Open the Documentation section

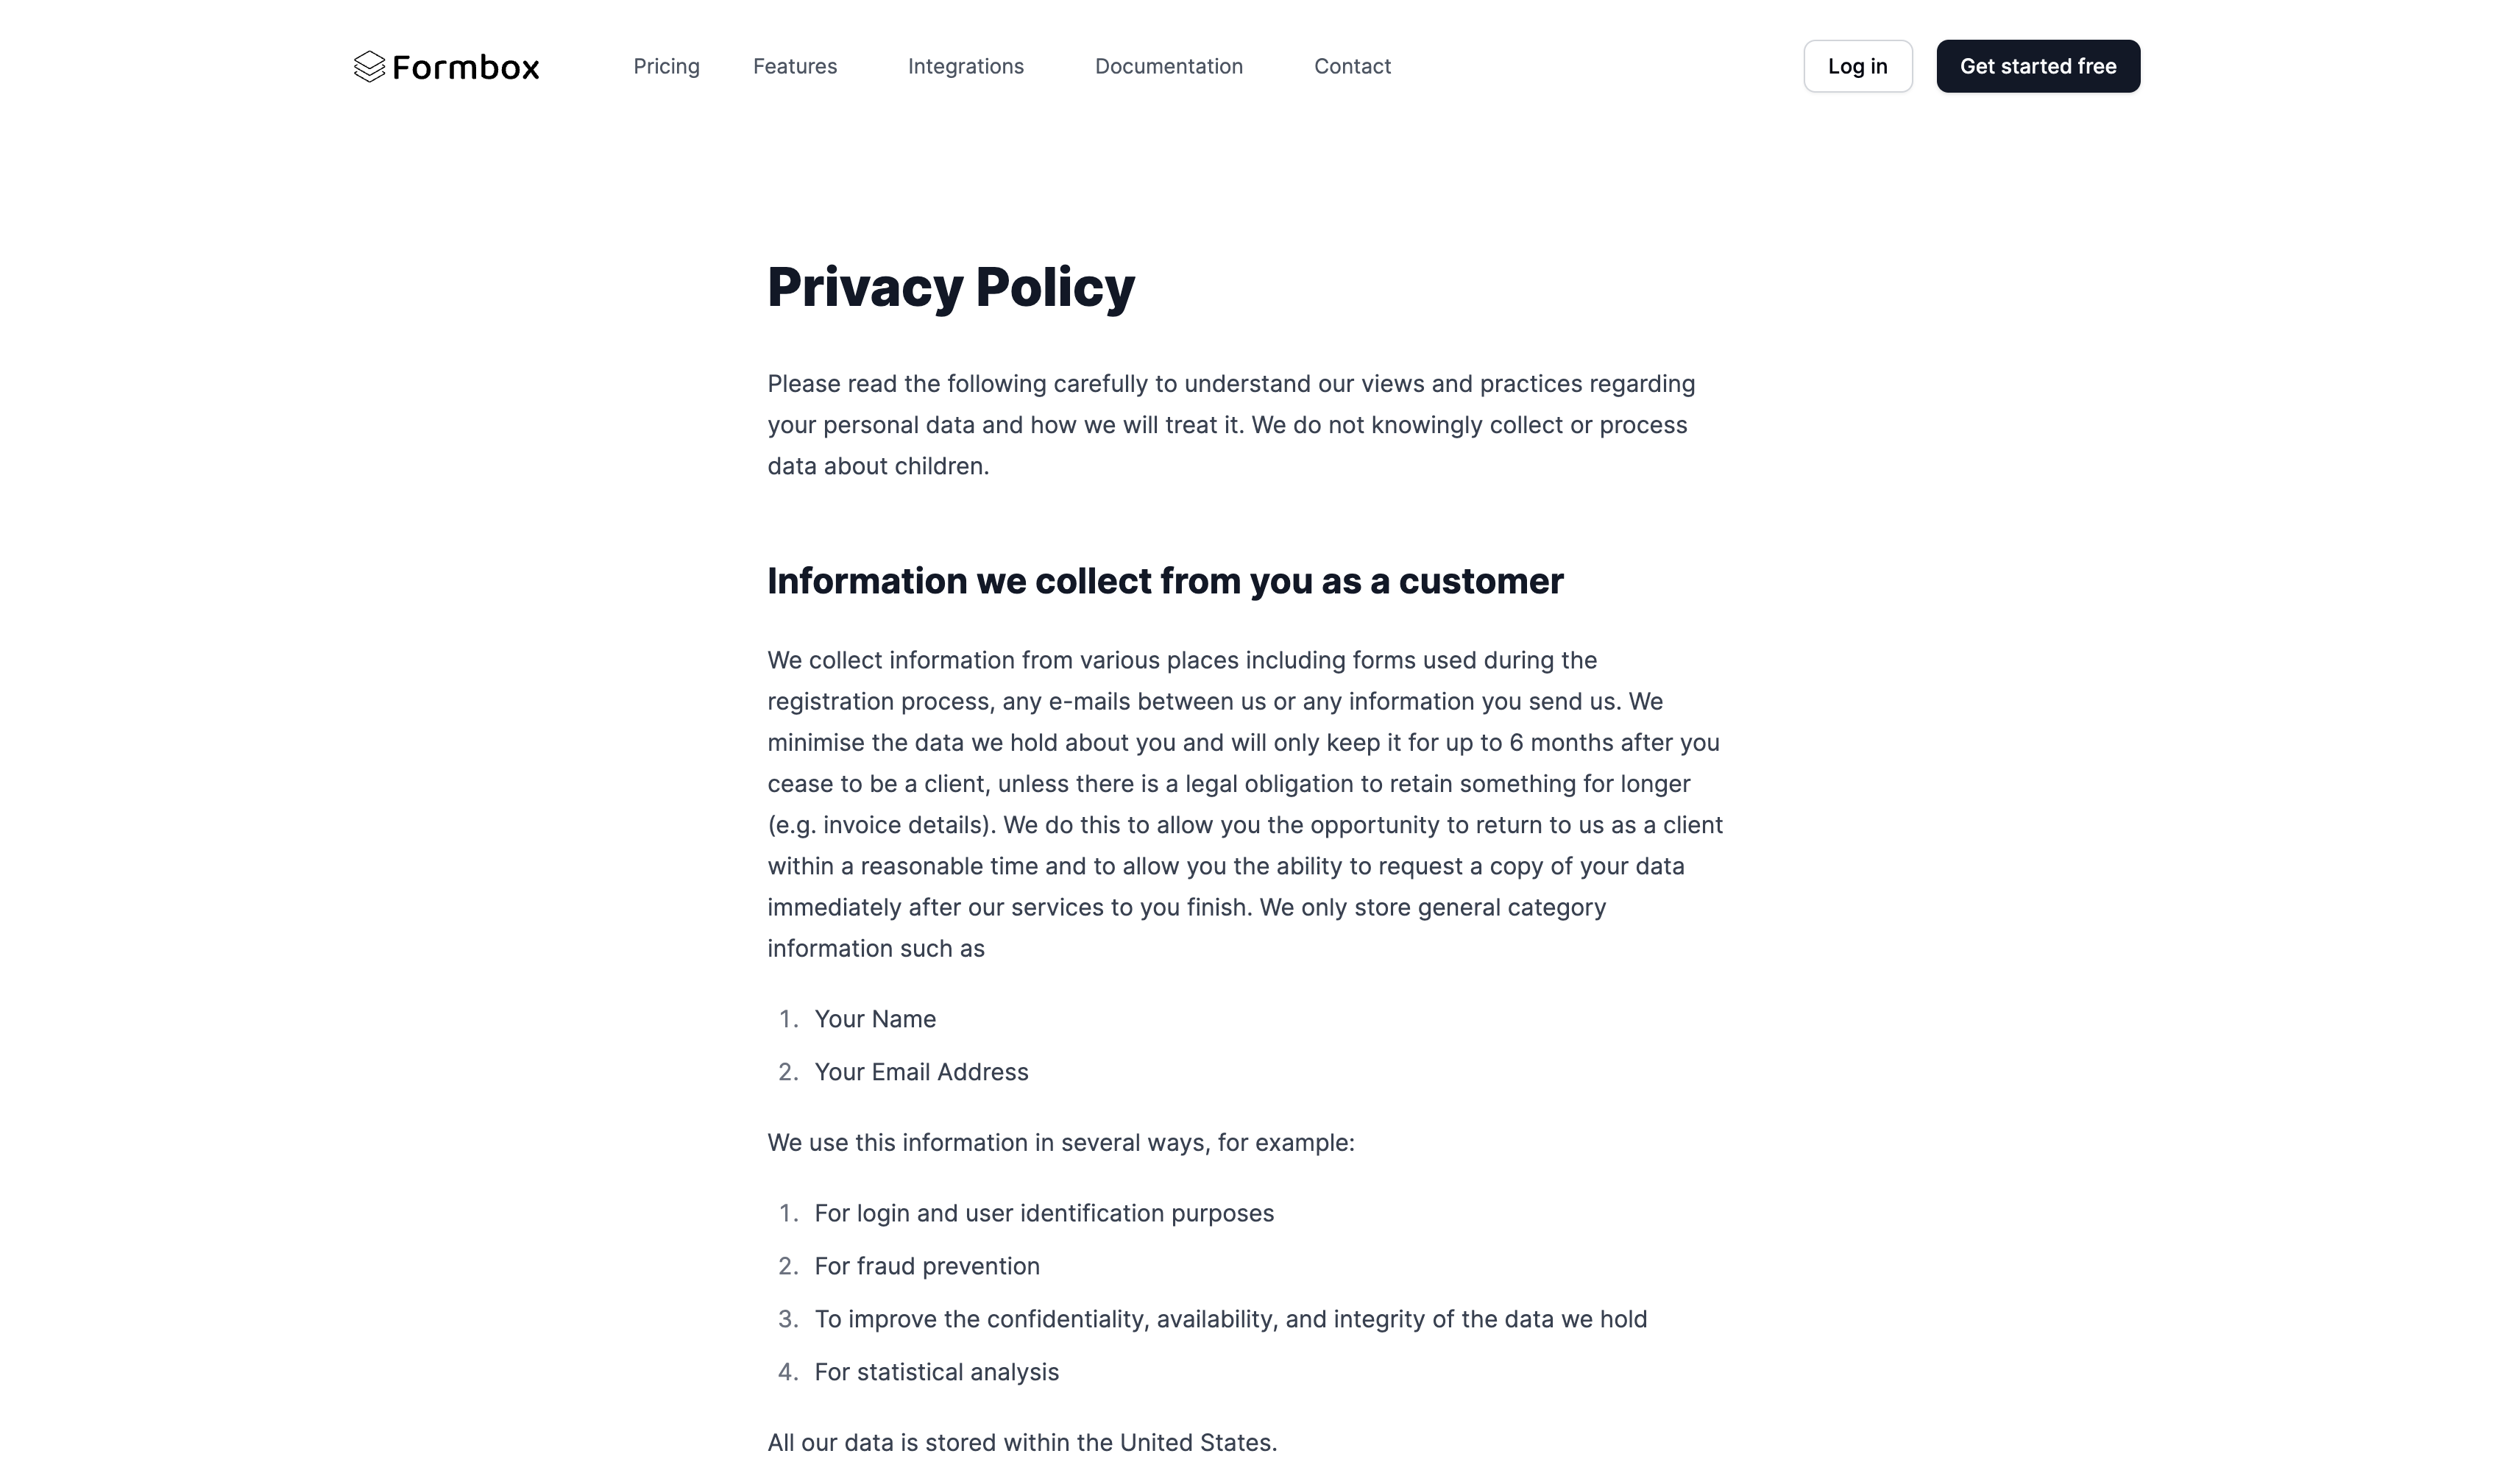click(1169, 66)
